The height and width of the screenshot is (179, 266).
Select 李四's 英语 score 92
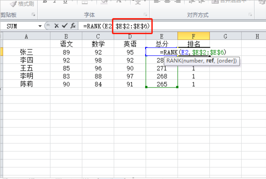[x=130, y=60]
